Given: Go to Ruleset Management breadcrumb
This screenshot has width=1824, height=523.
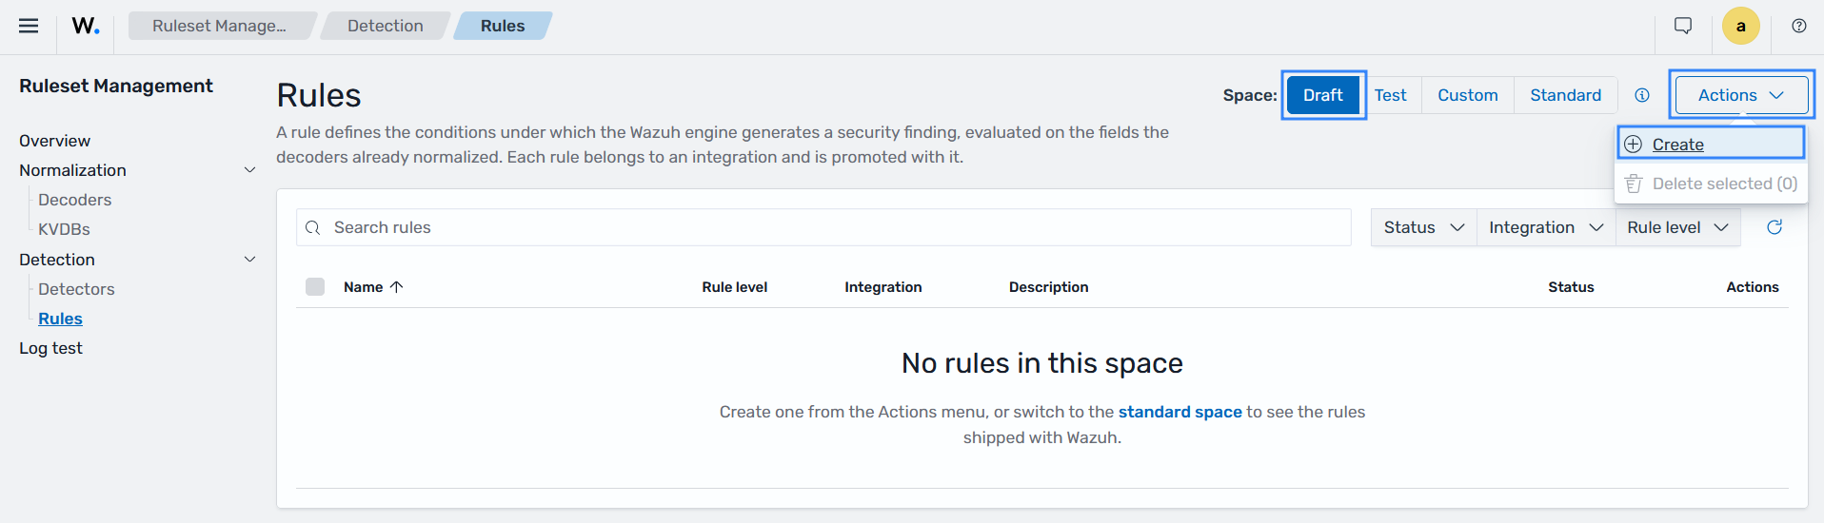Looking at the screenshot, I should point(220,26).
